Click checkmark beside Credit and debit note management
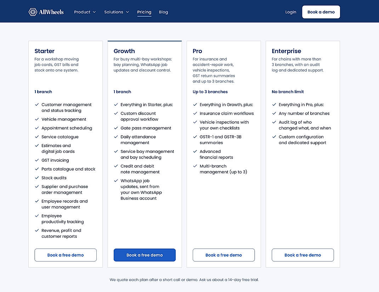The image size is (379, 292). pyautogui.click(x=116, y=166)
